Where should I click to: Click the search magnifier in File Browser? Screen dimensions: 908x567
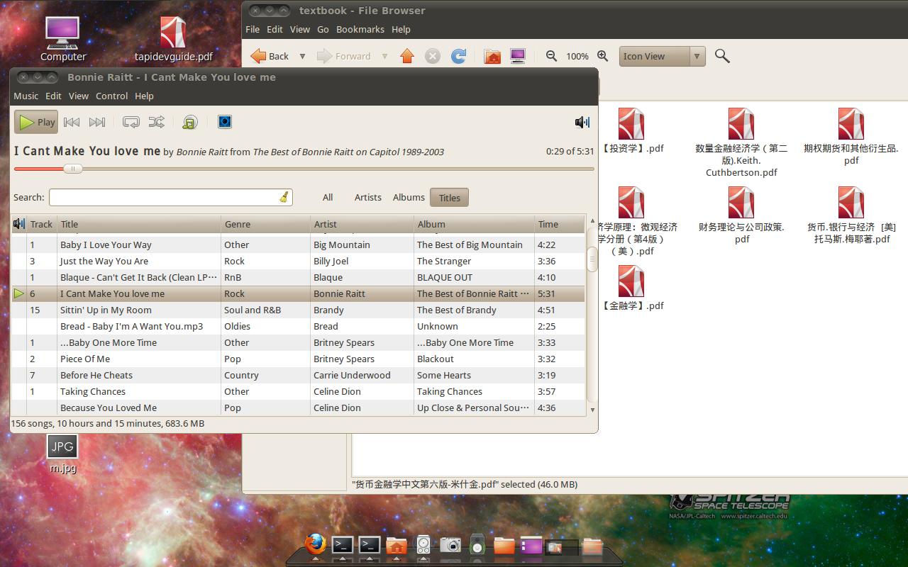pos(722,56)
